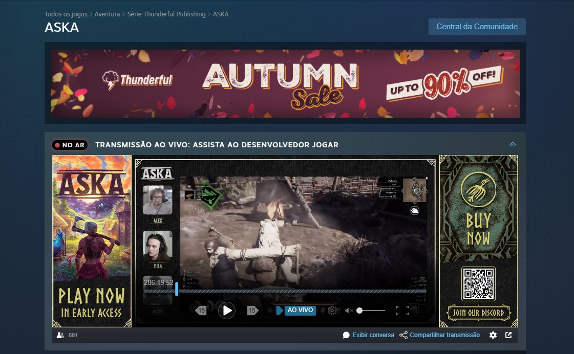Pop out the broadcast in a new window
Viewport: 574px width, 354px height.
pyautogui.click(x=508, y=335)
